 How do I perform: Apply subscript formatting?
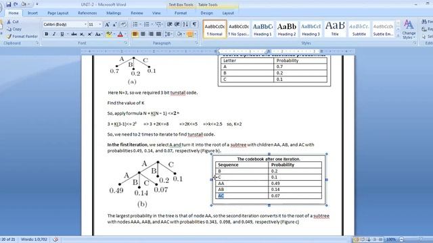pyautogui.click(x=82, y=34)
